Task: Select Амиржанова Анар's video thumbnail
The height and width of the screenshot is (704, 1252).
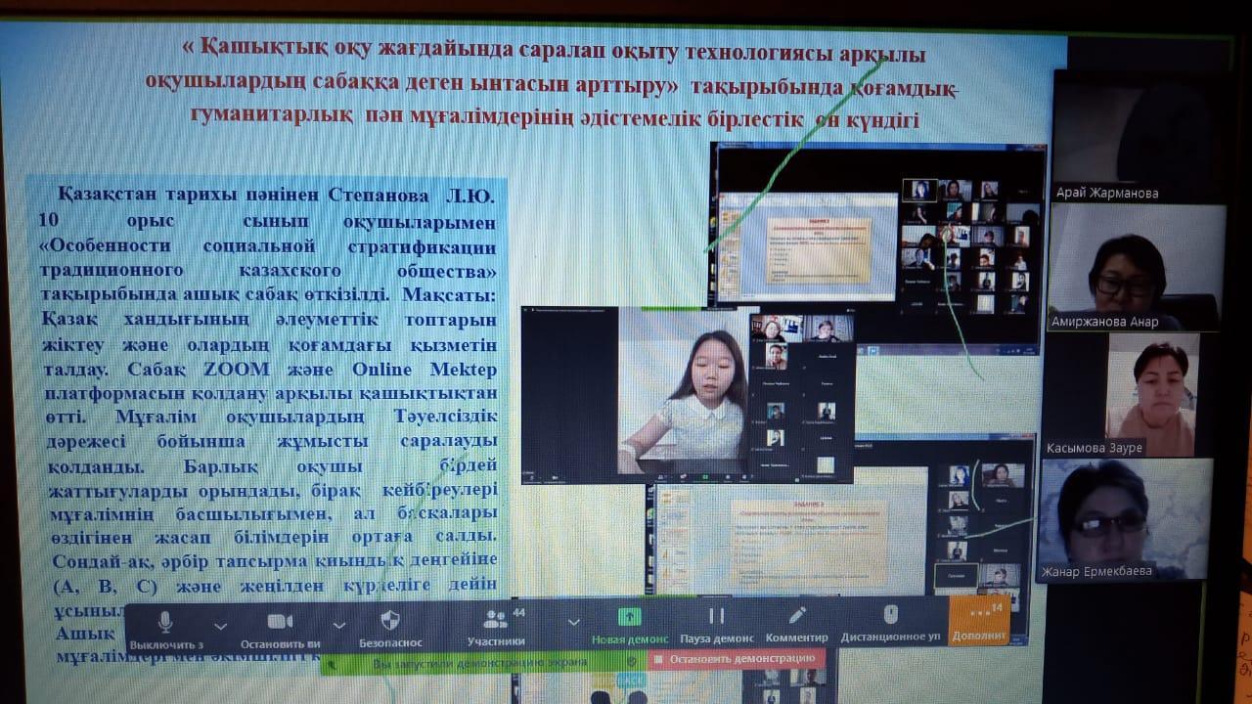Action: pos(1135,269)
